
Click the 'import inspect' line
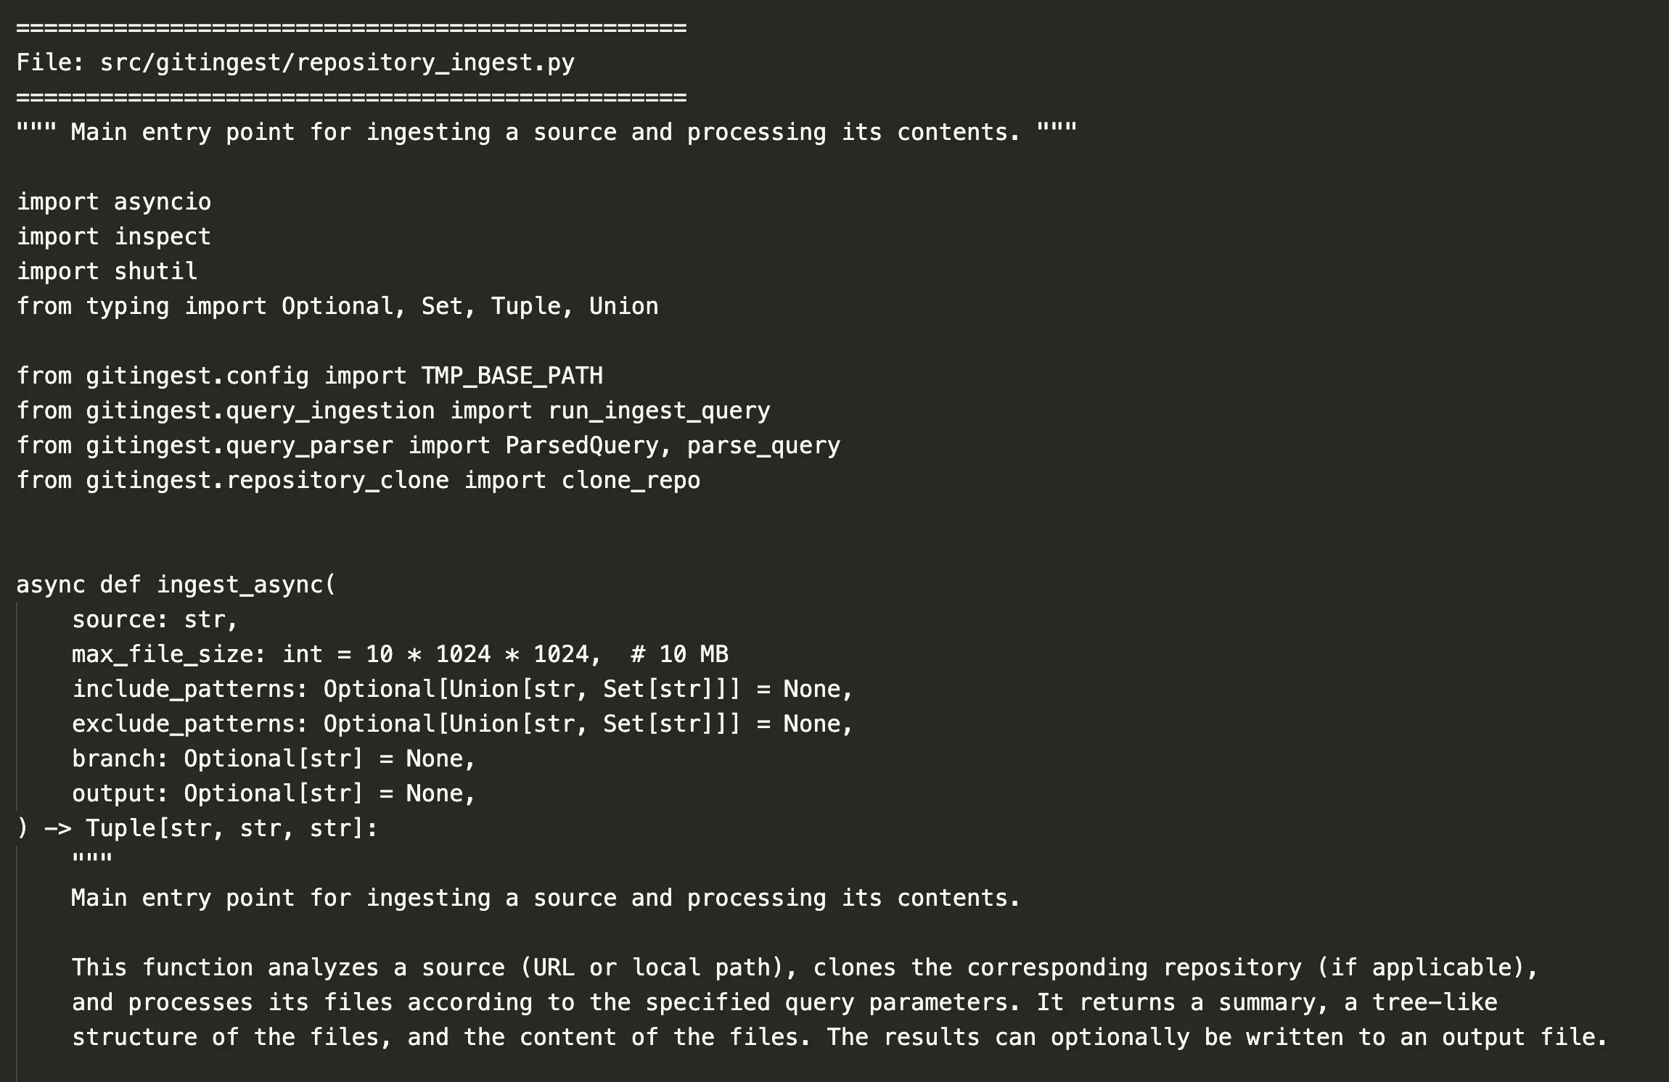114,236
